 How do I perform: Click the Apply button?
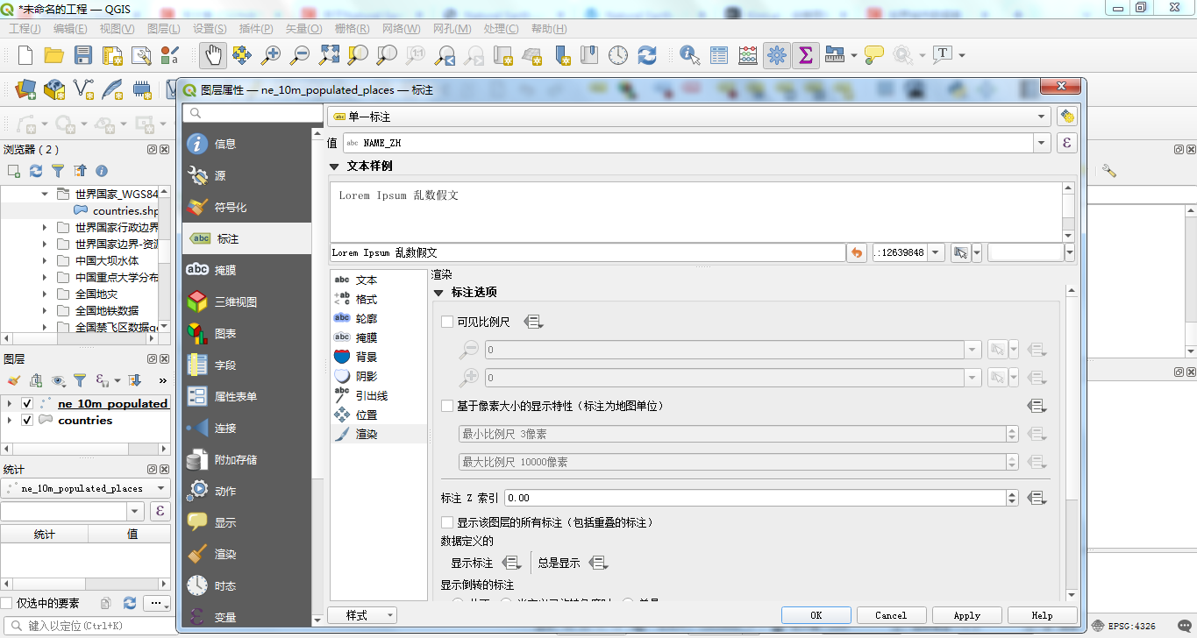point(966,615)
